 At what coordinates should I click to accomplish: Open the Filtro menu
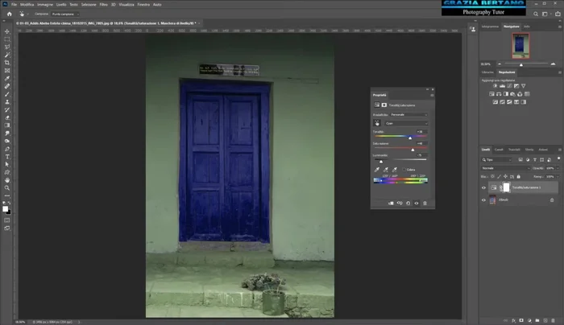click(103, 4)
